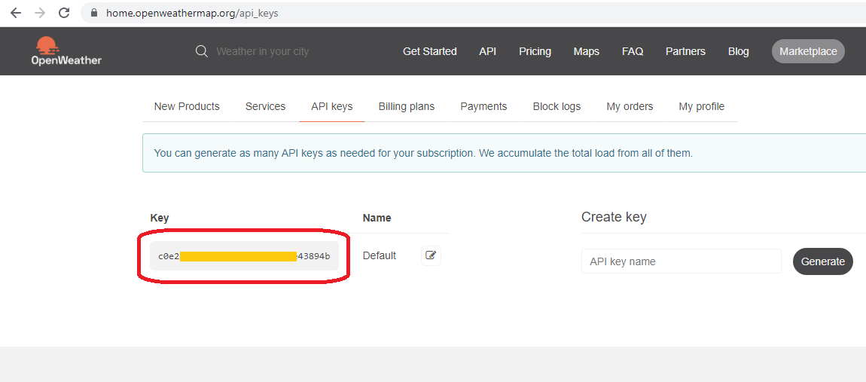
Task: Click the API keys information notice text
Action: click(423, 153)
